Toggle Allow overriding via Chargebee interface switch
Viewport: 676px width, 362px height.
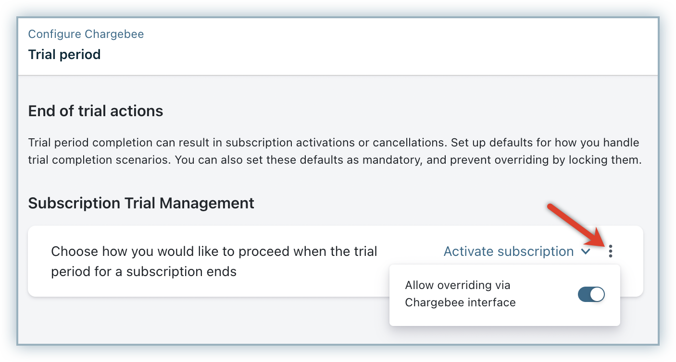[591, 295]
